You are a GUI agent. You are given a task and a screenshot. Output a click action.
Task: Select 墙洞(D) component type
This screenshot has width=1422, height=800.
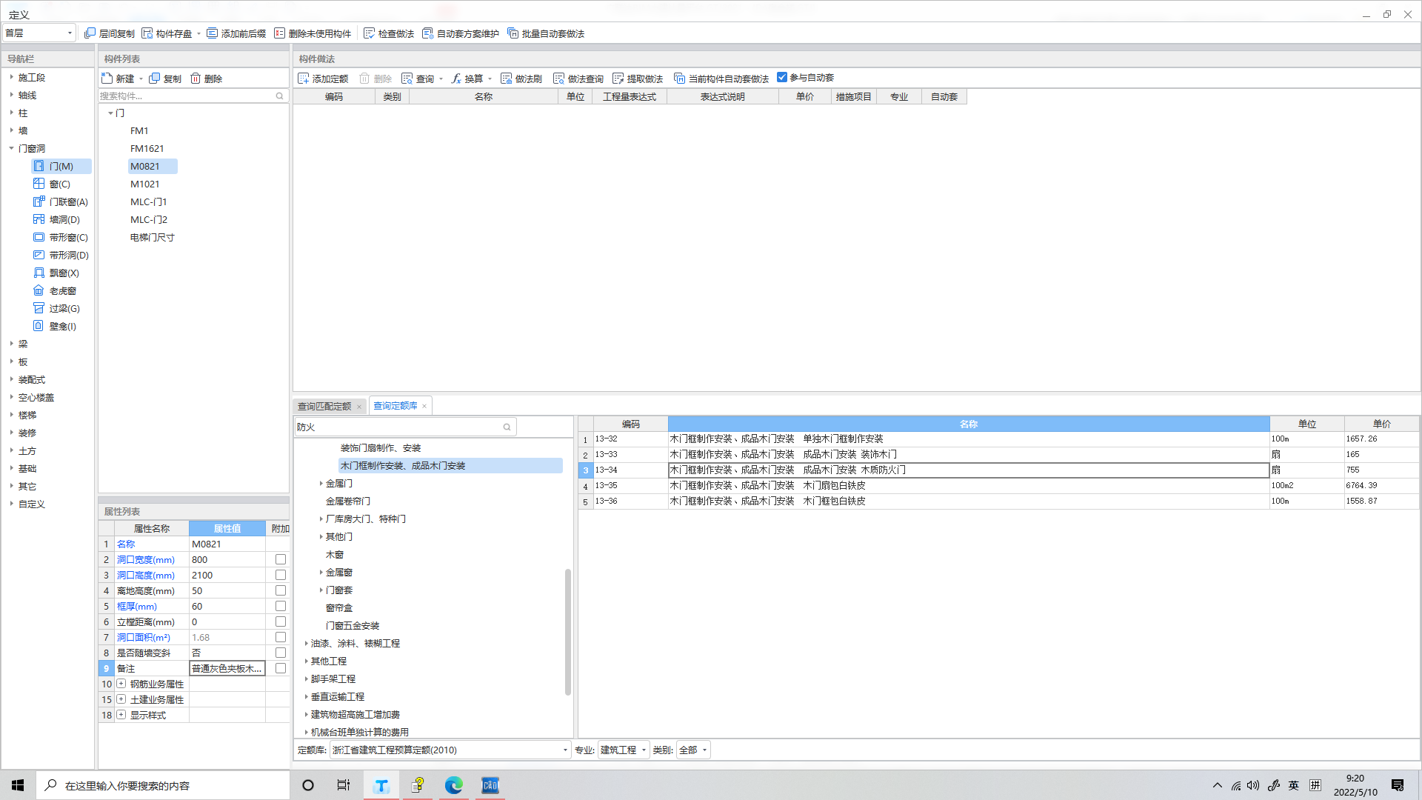56,219
